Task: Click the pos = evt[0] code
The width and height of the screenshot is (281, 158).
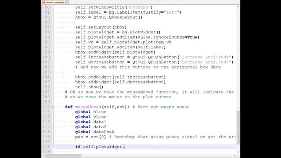Action: [90, 137]
